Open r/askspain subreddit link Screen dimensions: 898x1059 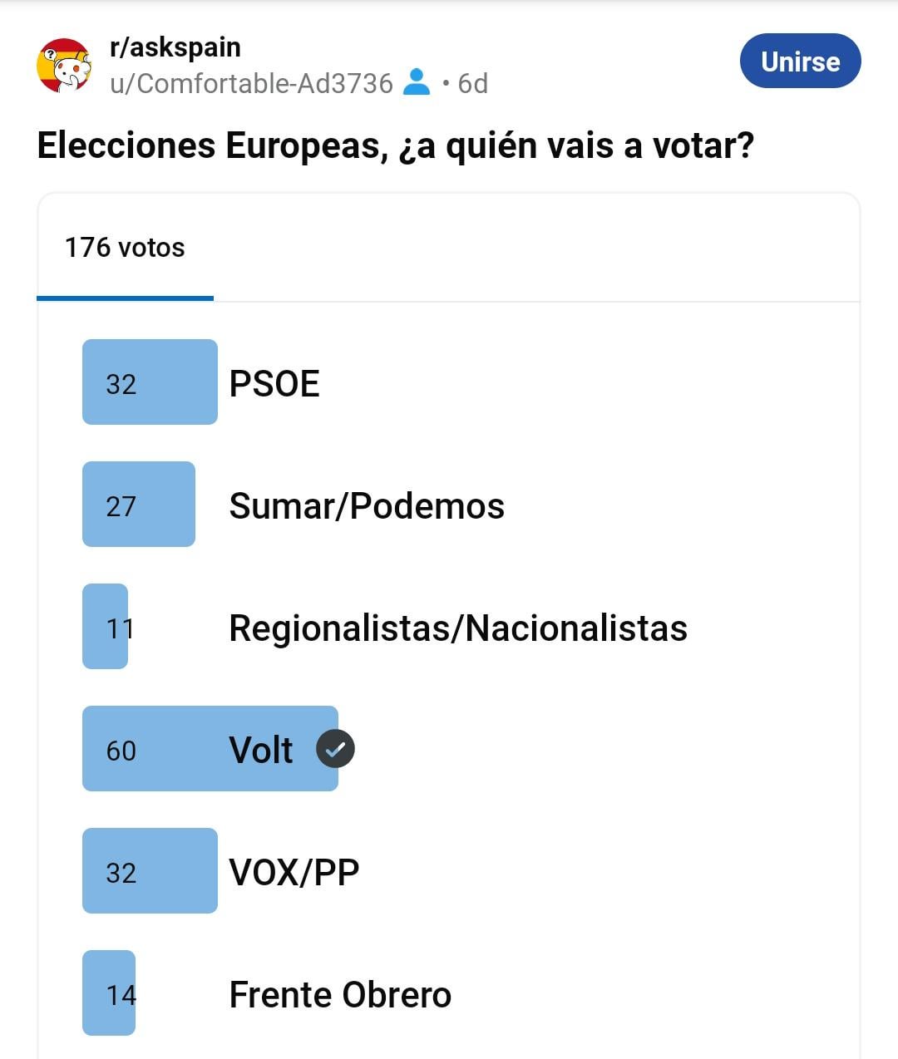point(175,47)
